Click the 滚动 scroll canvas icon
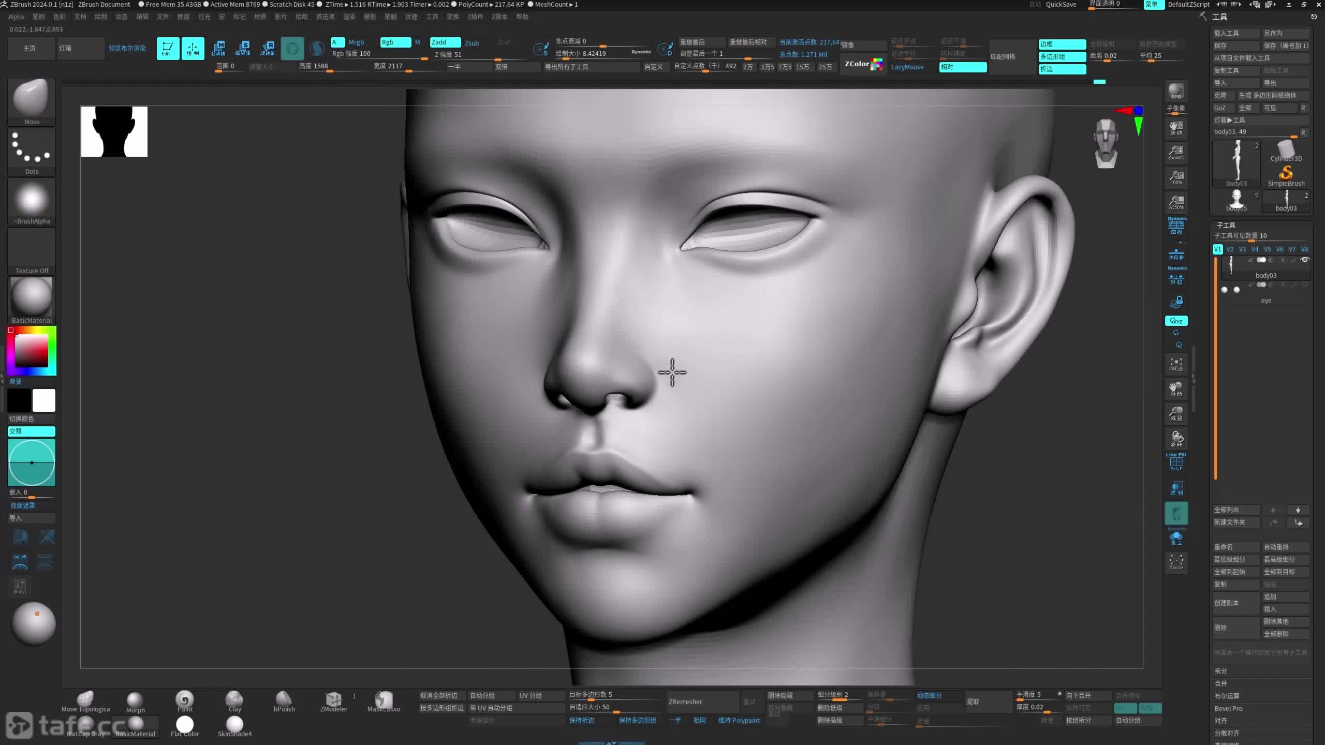The height and width of the screenshot is (745, 1325). click(x=1176, y=128)
